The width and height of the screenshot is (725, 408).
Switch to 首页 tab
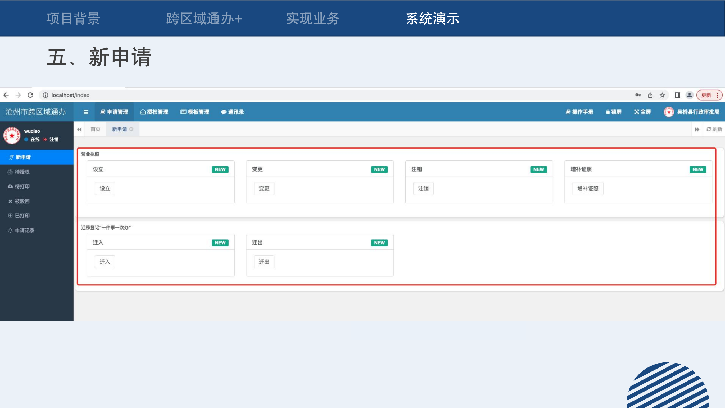coord(96,129)
